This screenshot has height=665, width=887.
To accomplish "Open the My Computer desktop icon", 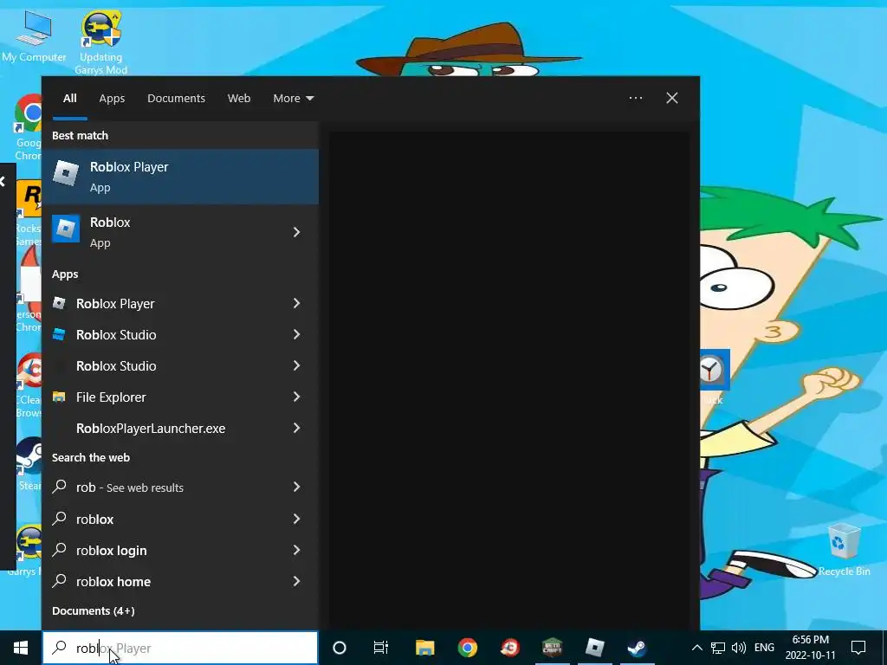I will [34, 36].
